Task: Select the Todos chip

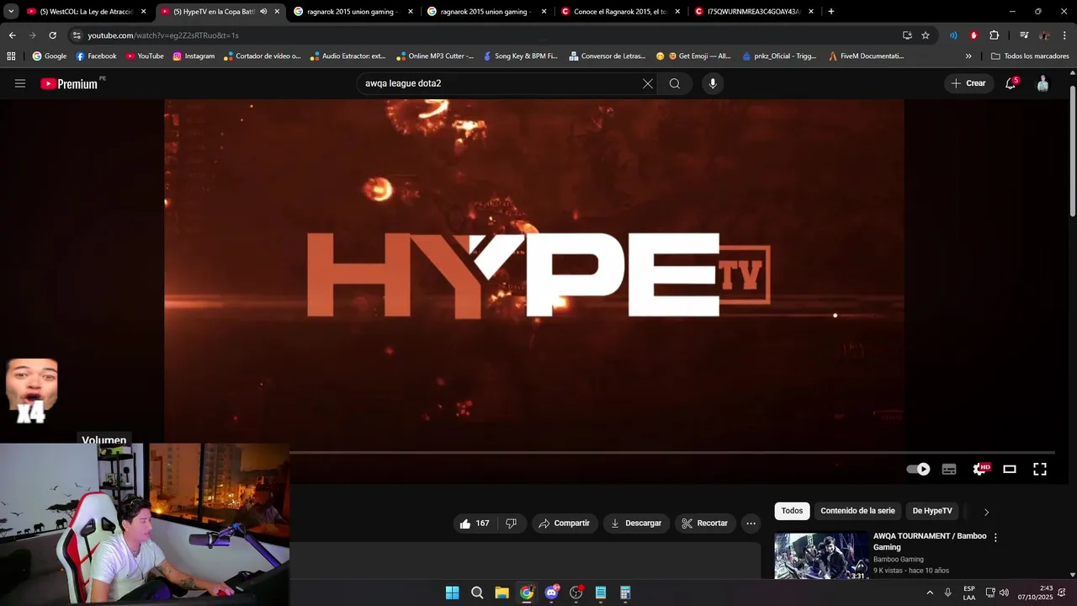Action: [792, 511]
